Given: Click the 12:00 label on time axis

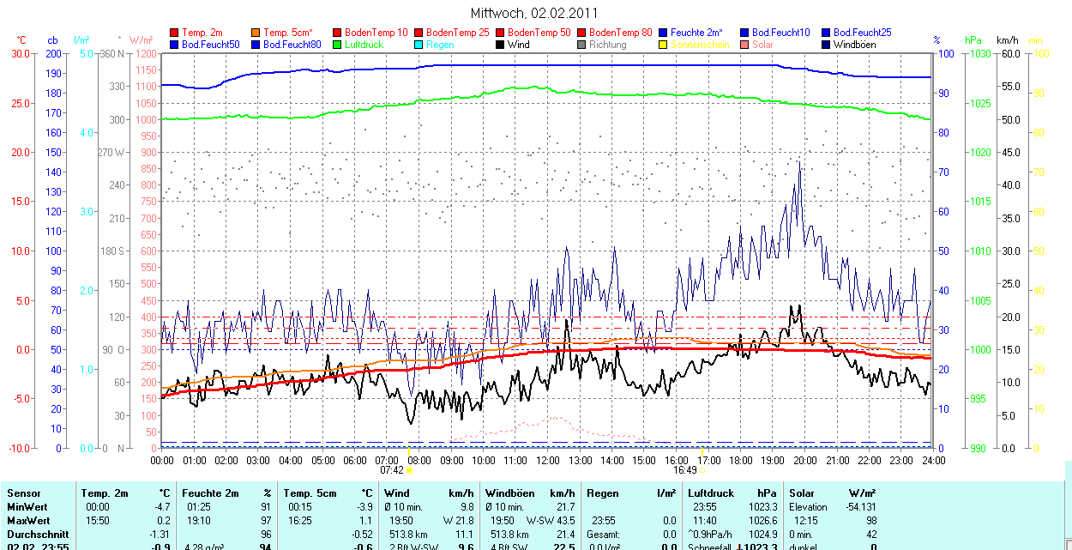Looking at the screenshot, I should tap(548, 460).
